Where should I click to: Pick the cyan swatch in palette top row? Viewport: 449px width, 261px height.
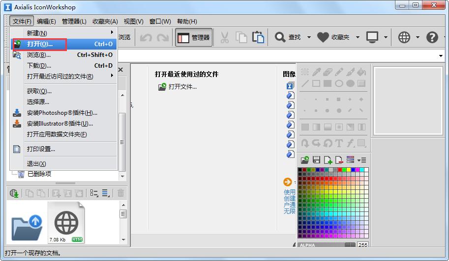(362, 170)
